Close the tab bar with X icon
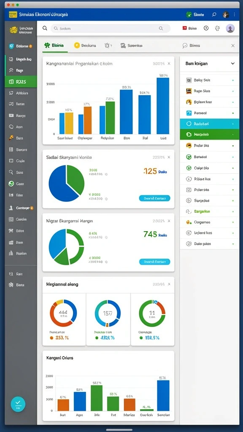This screenshot has width=243, height=432. (233, 46)
